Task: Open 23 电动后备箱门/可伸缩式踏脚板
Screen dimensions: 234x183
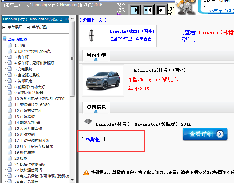Action: point(42,176)
